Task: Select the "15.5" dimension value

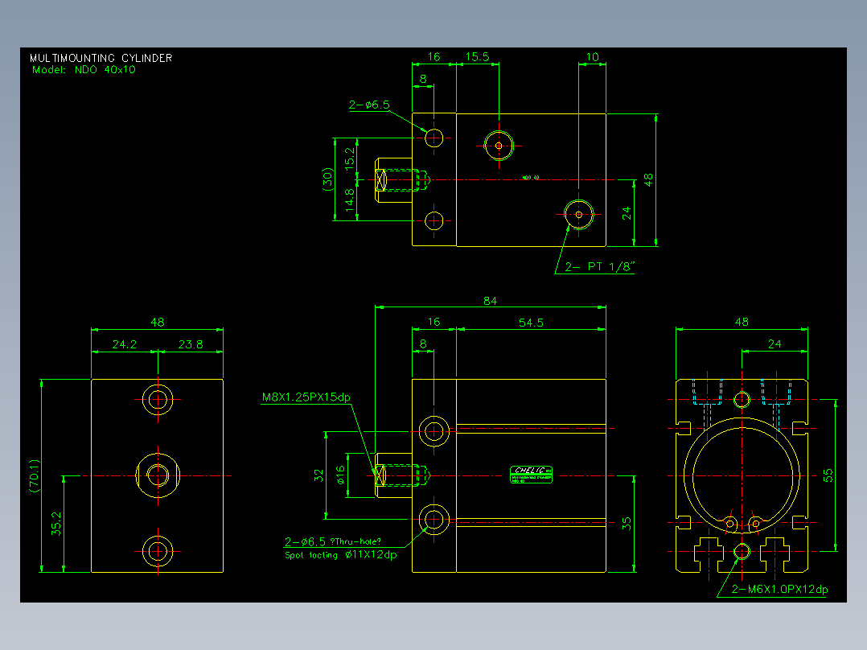Action: (x=477, y=57)
